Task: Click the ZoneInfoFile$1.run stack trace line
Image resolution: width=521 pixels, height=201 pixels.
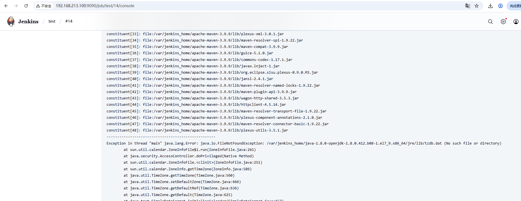Action: point(190,150)
